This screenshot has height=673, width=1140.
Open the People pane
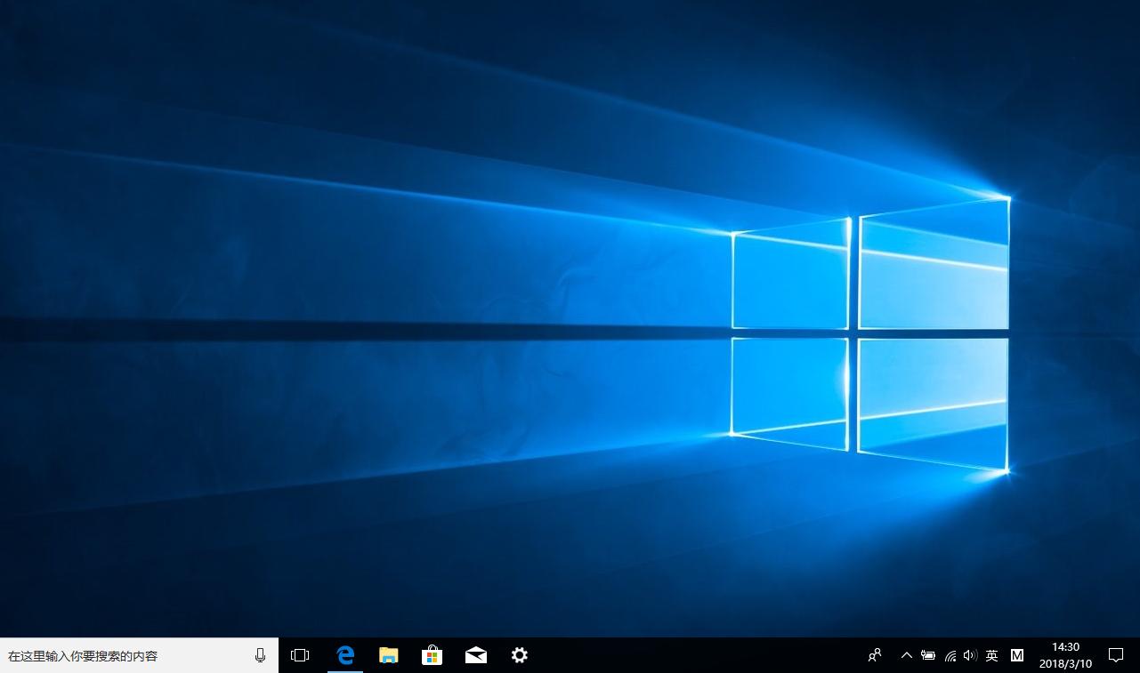(874, 655)
